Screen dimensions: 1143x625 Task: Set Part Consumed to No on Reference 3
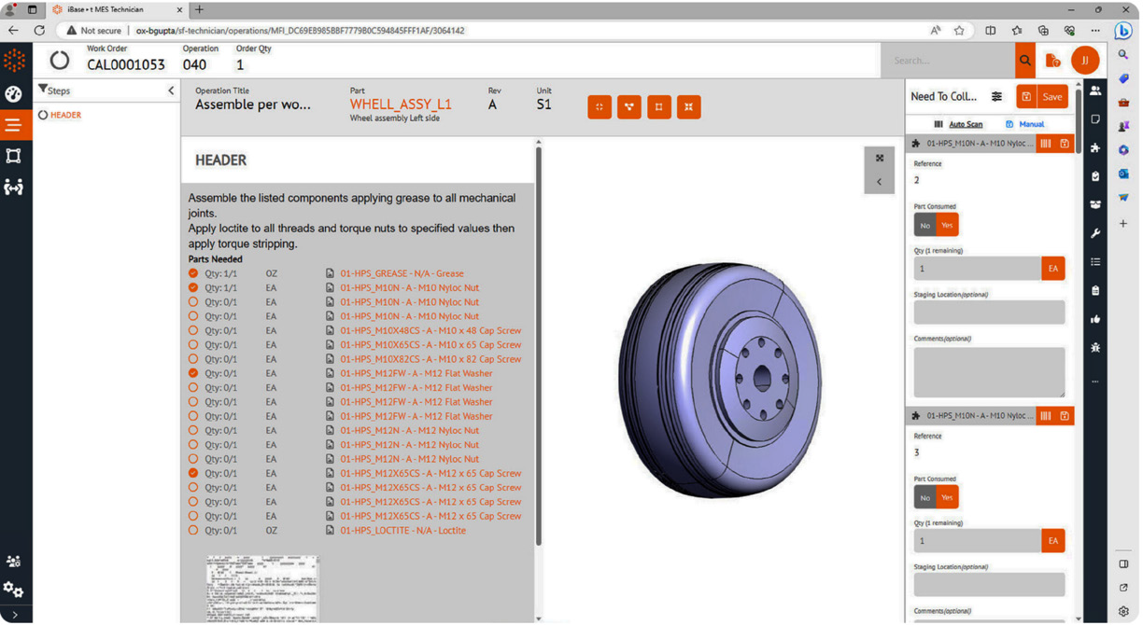(924, 497)
